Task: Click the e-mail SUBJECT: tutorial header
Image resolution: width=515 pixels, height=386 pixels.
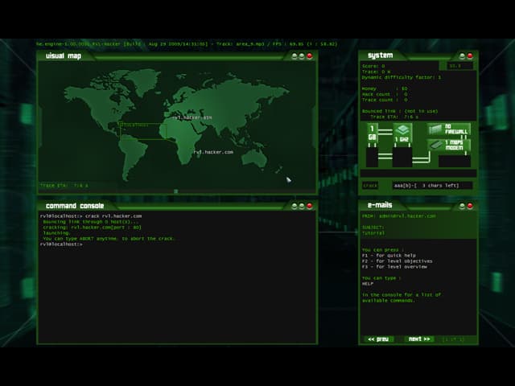Action: (x=373, y=230)
